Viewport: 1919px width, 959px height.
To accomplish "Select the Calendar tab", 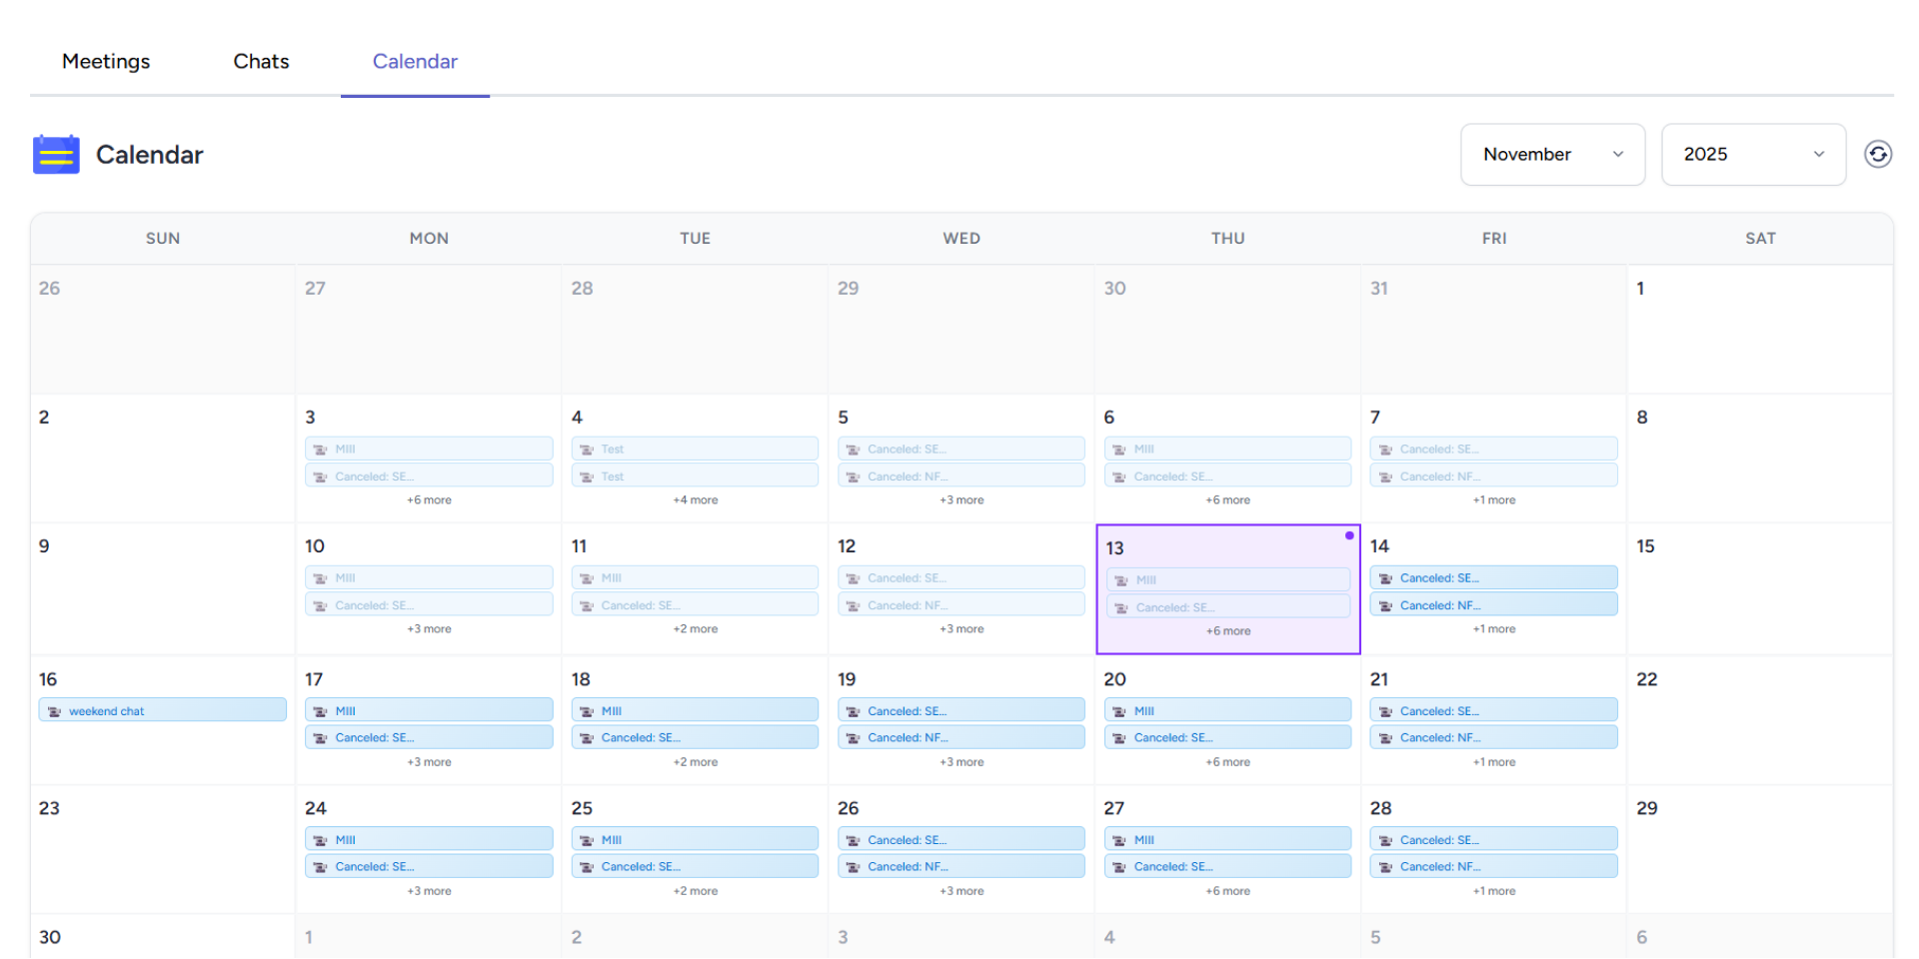I will [415, 62].
